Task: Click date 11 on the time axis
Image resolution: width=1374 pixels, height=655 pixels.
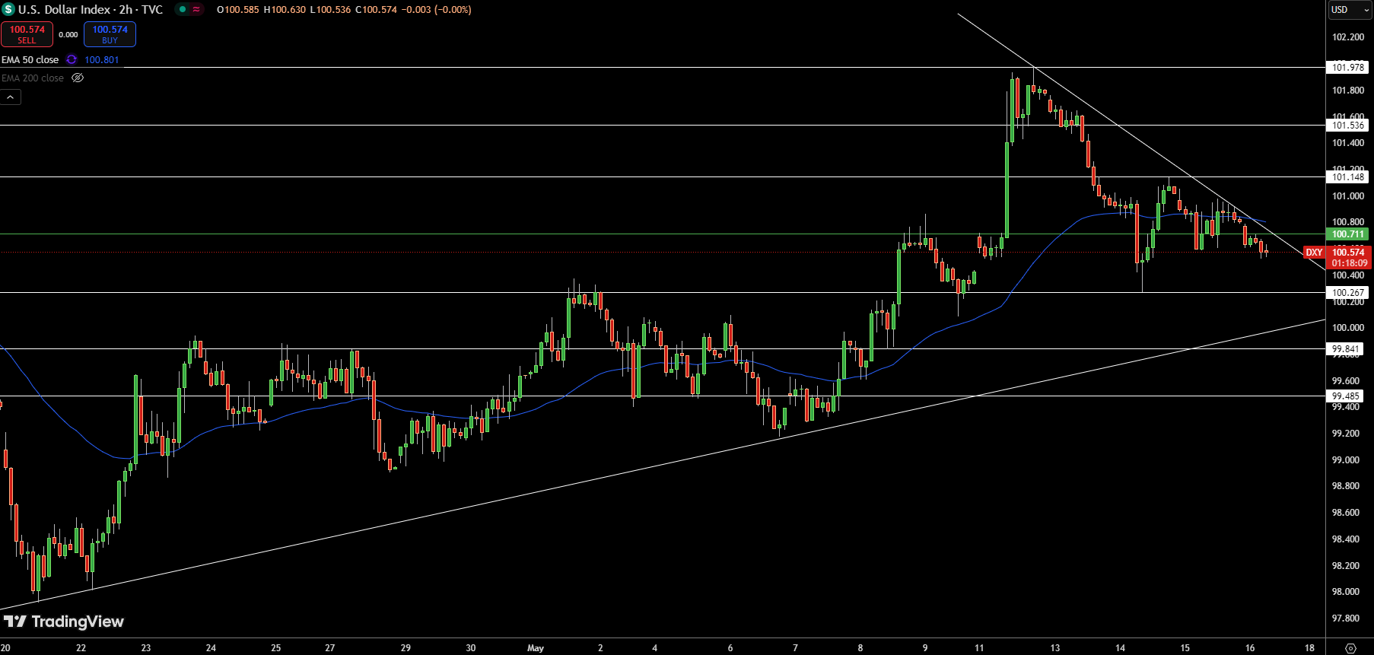Action: [x=979, y=648]
